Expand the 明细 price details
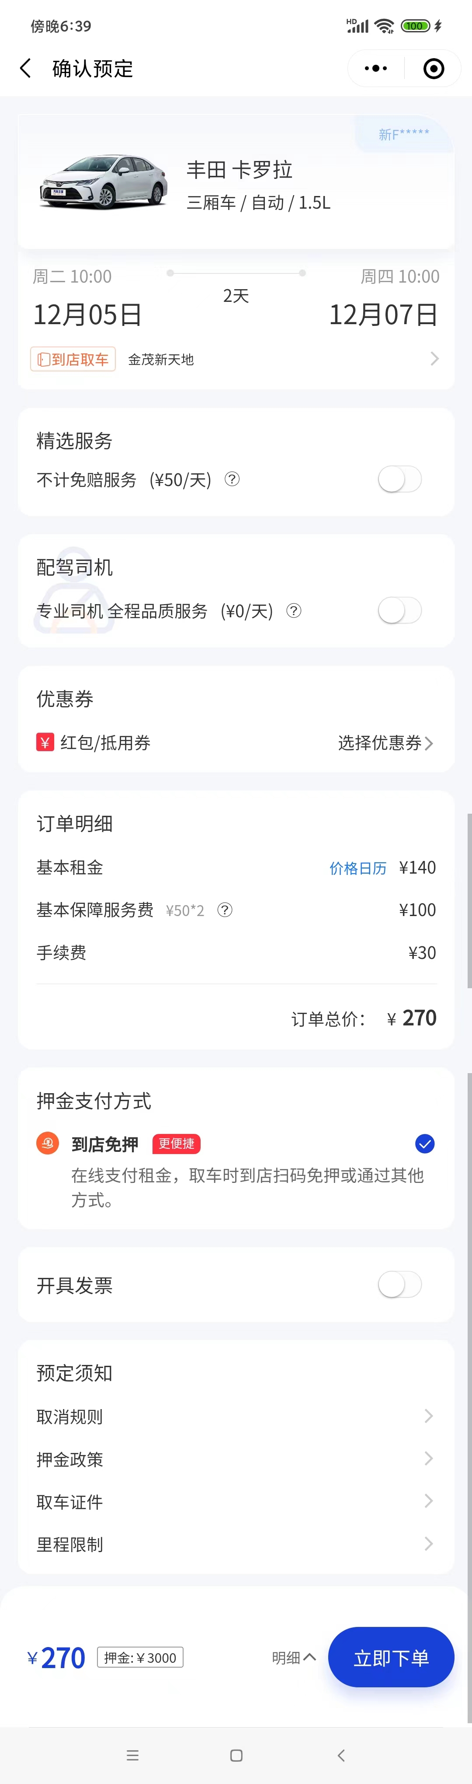The height and width of the screenshot is (1784, 472). point(293,1657)
